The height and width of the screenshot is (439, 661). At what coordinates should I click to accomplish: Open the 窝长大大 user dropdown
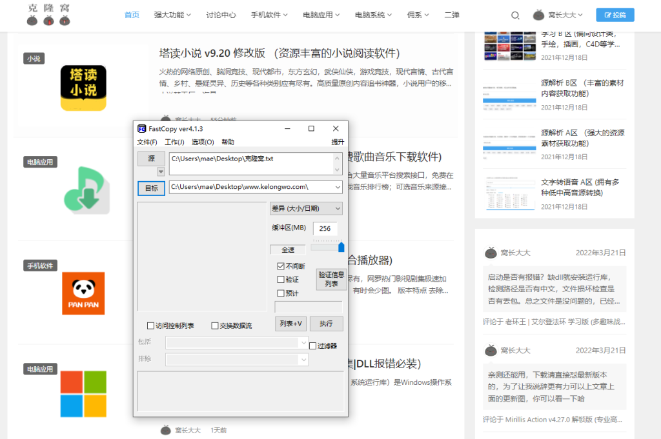point(565,15)
